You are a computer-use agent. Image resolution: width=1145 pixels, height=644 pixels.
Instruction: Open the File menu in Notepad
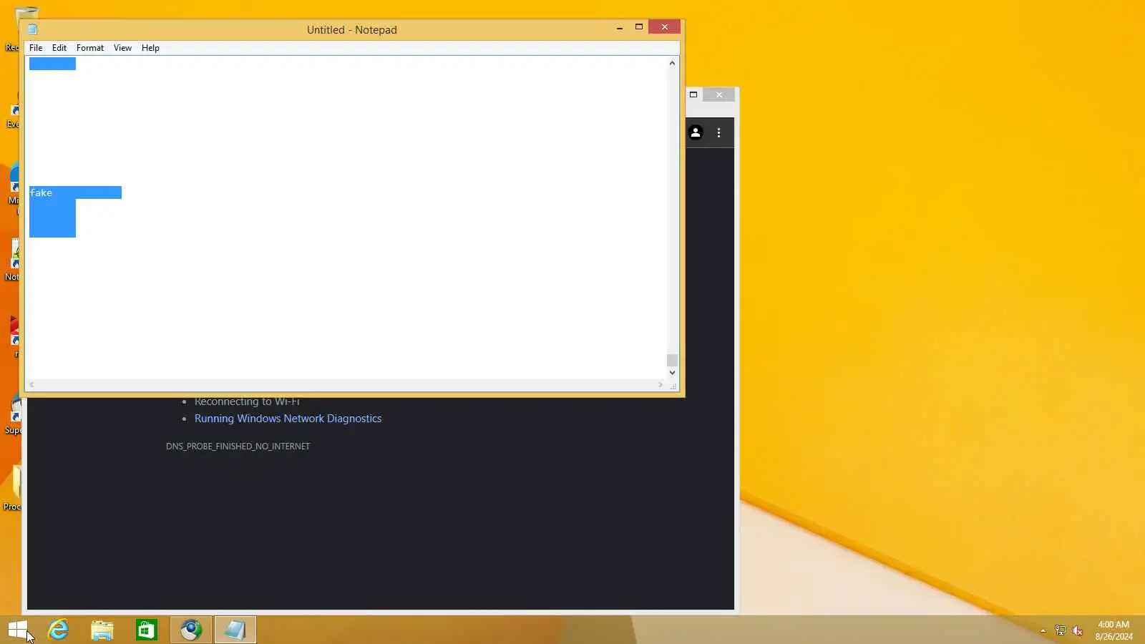click(36, 48)
